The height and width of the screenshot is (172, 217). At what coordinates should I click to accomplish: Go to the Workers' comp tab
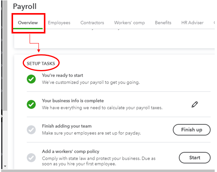129,23
